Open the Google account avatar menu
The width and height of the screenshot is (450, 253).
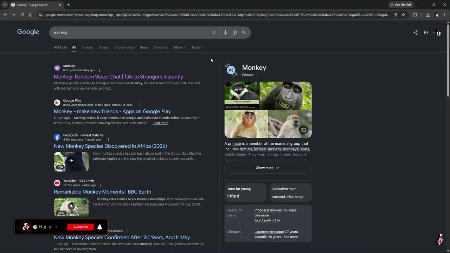pos(437,32)
